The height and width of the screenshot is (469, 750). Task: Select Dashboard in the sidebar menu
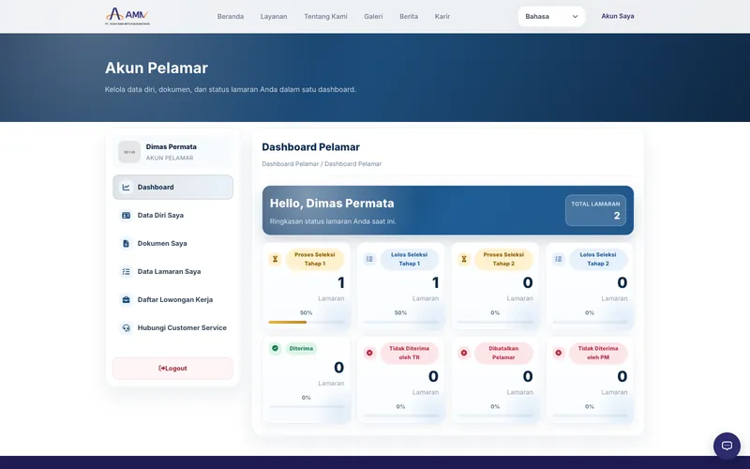click(x=172, y=187)
